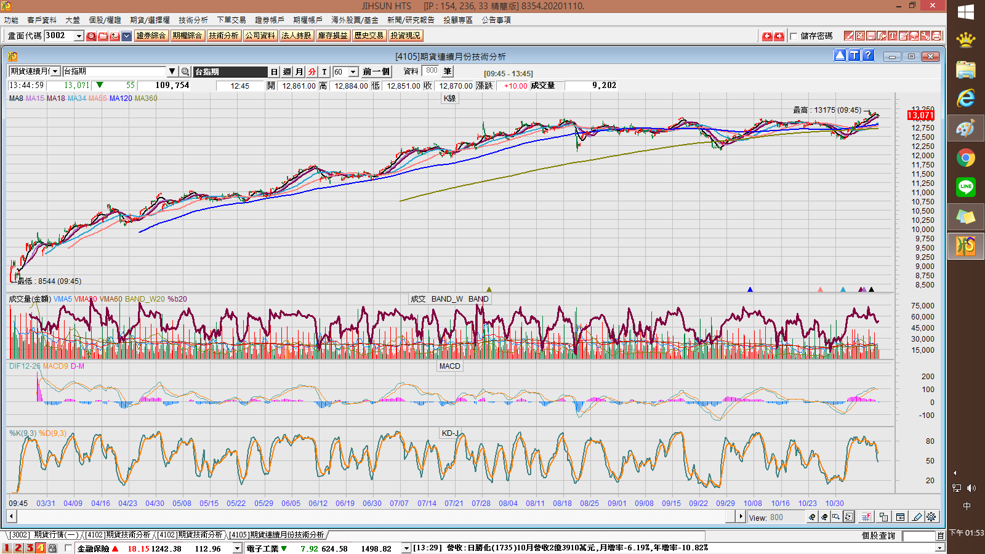The width and height of the screenshot is (985, 554).
Task: Click the 個股查詢 input field
Action: tap(919, 536)
